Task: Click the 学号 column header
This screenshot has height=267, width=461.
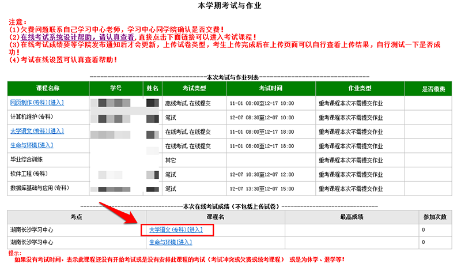Action: click(x=116, y=89)
